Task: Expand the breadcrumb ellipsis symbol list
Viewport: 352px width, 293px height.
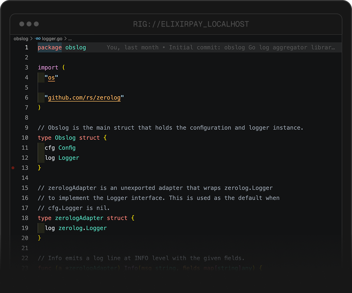Action: (x=70, y=39)
